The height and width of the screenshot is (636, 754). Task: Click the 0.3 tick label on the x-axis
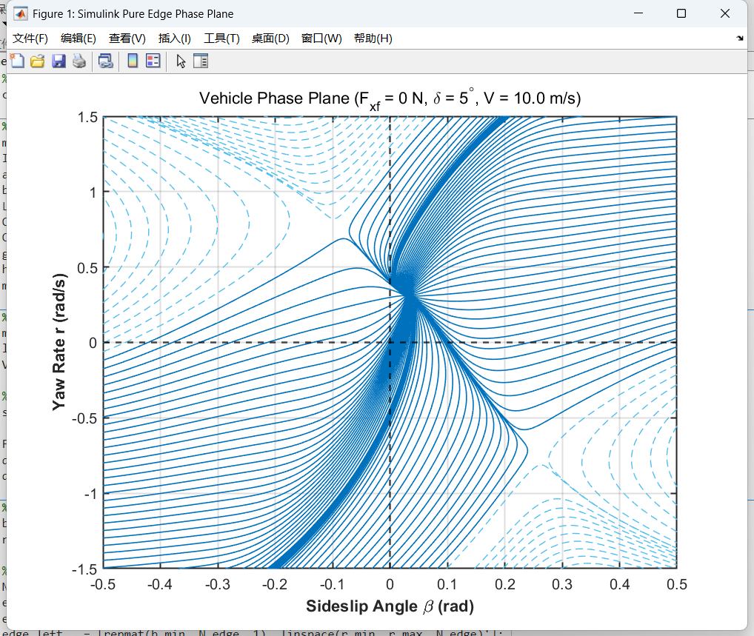click(x=562, y=585)
